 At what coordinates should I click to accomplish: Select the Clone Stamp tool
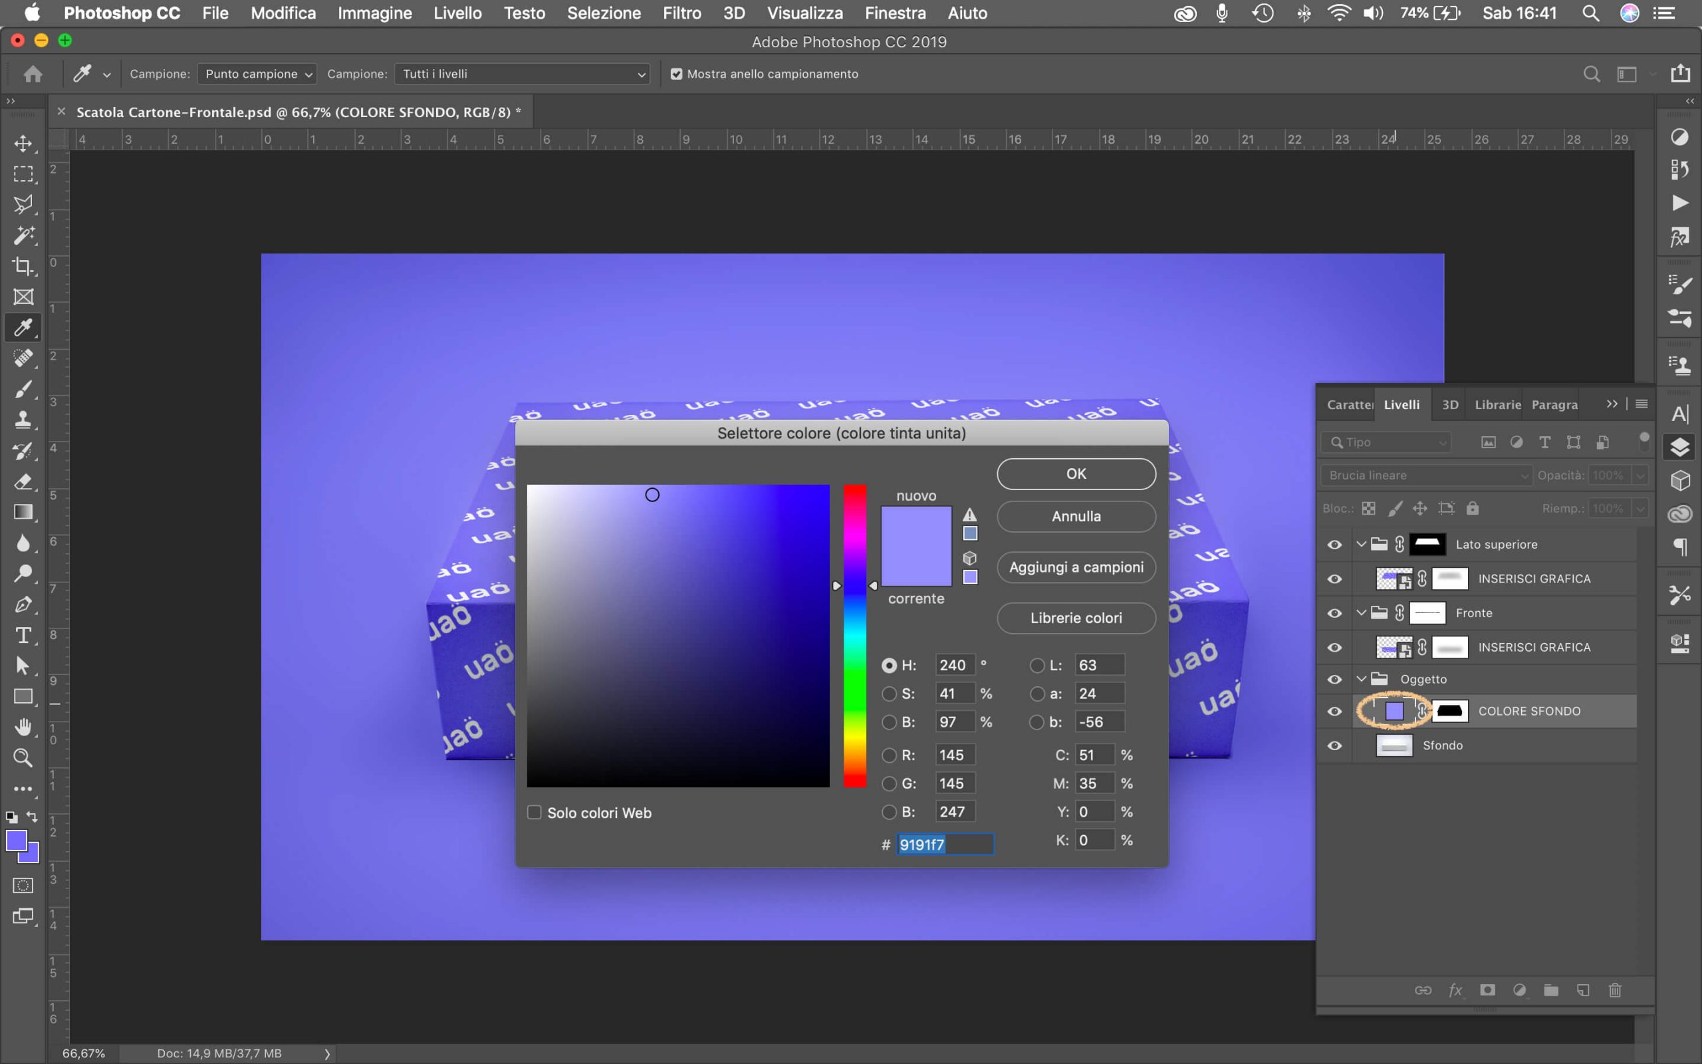point(23,420)
